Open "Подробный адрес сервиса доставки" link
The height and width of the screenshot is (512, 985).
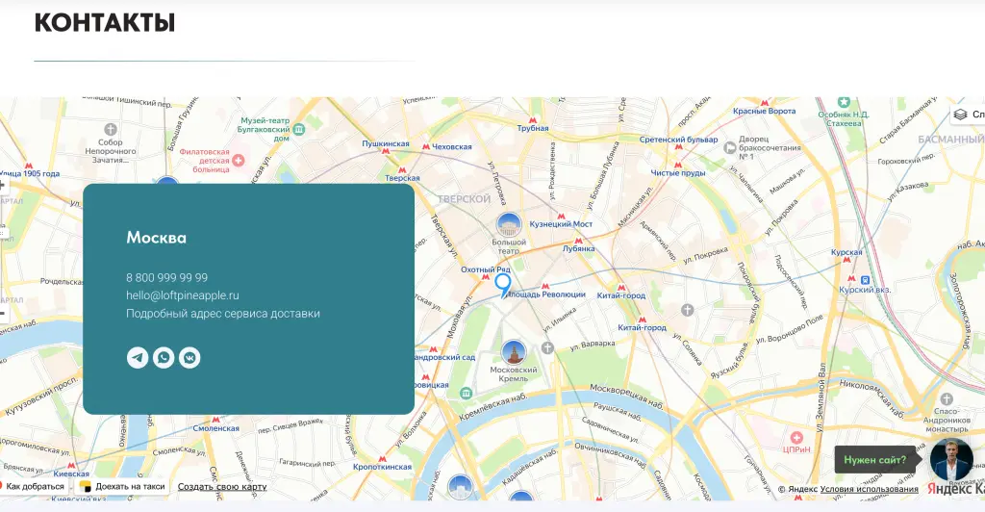click(x=223, y=314)
